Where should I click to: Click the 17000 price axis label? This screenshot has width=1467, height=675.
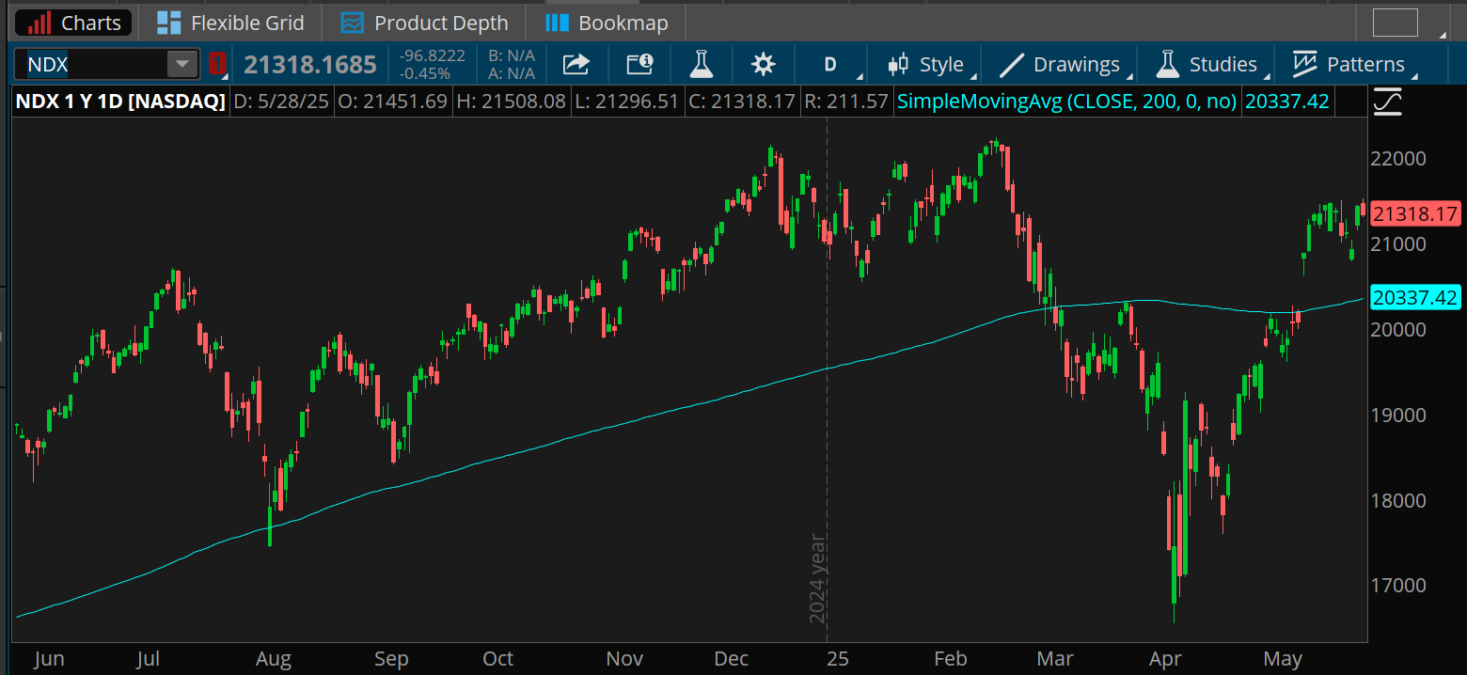pyautogui.click(x=1398, y=585)
